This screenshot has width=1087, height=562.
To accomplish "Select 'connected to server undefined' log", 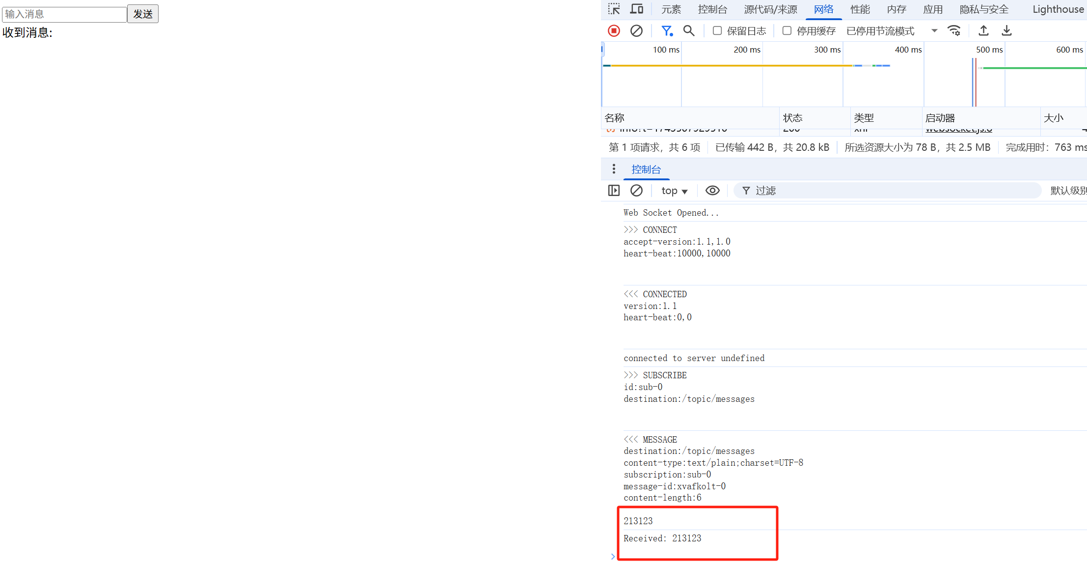I will point(694,358).
